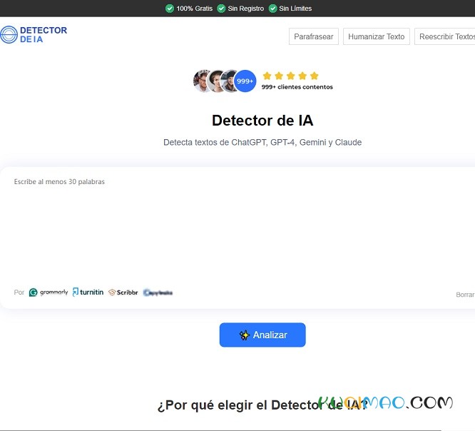Click the Turnitin logo
This screenshot has width=475, height=431.
(88, 293)
